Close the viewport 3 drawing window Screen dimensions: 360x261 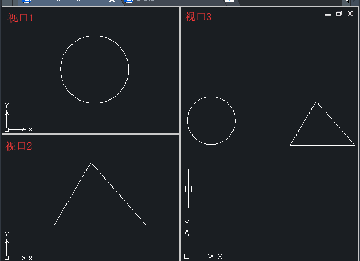(x=350, y=14)
